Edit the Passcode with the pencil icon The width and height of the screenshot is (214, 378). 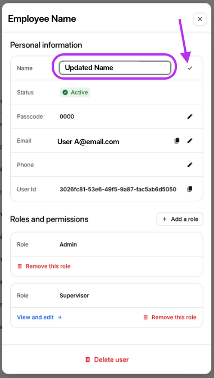click(x=190, y=117)
